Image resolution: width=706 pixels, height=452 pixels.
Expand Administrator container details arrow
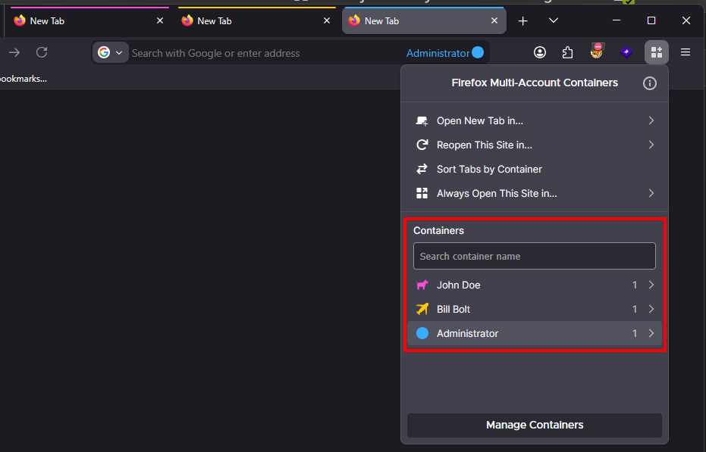point(651,333)
